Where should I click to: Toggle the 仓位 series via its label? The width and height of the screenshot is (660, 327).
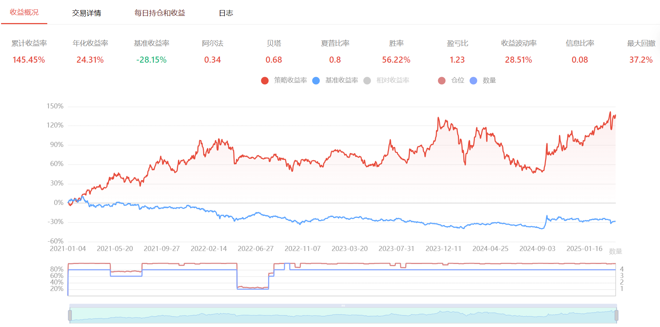tap(458, 80)
